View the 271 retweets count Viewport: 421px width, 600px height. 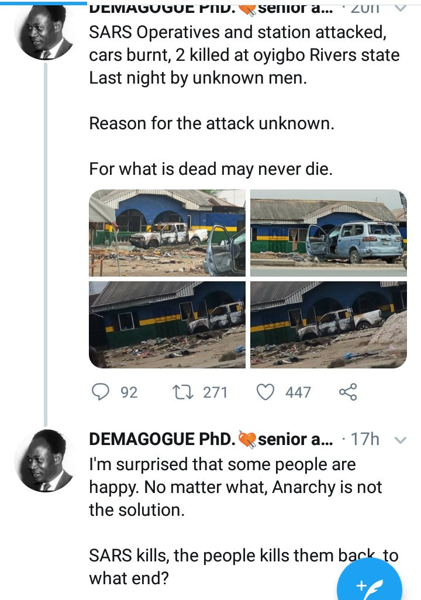215,392
